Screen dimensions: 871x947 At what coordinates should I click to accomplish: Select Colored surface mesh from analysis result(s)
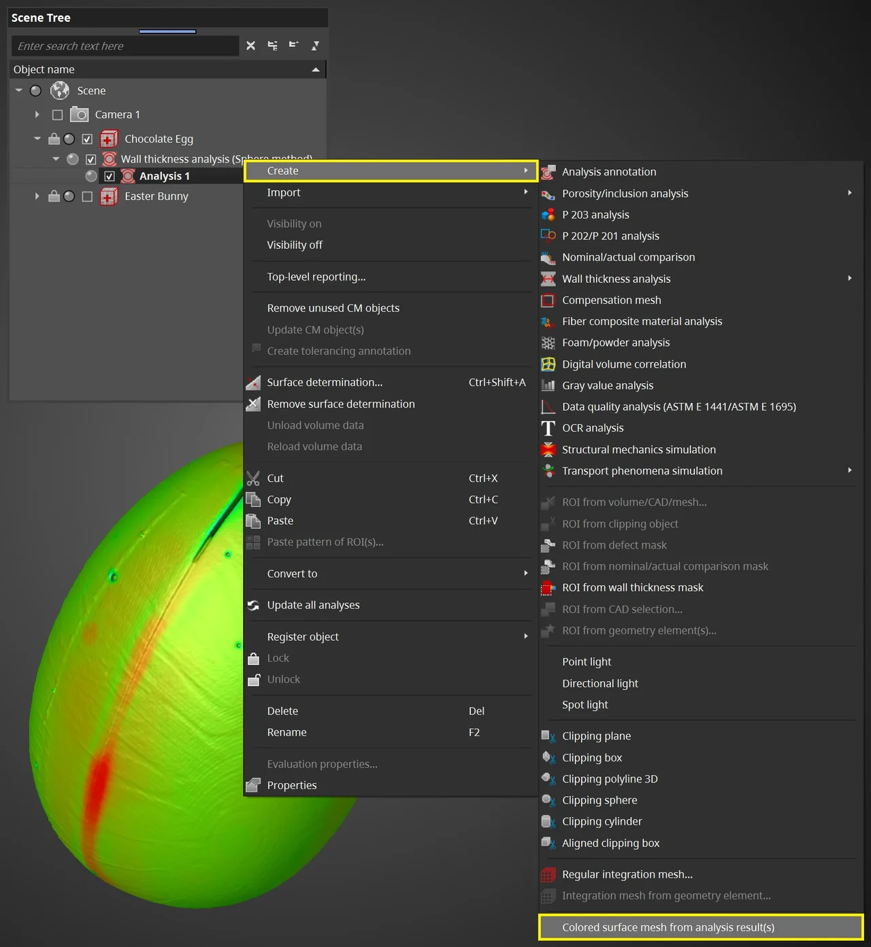coord(701,927)
